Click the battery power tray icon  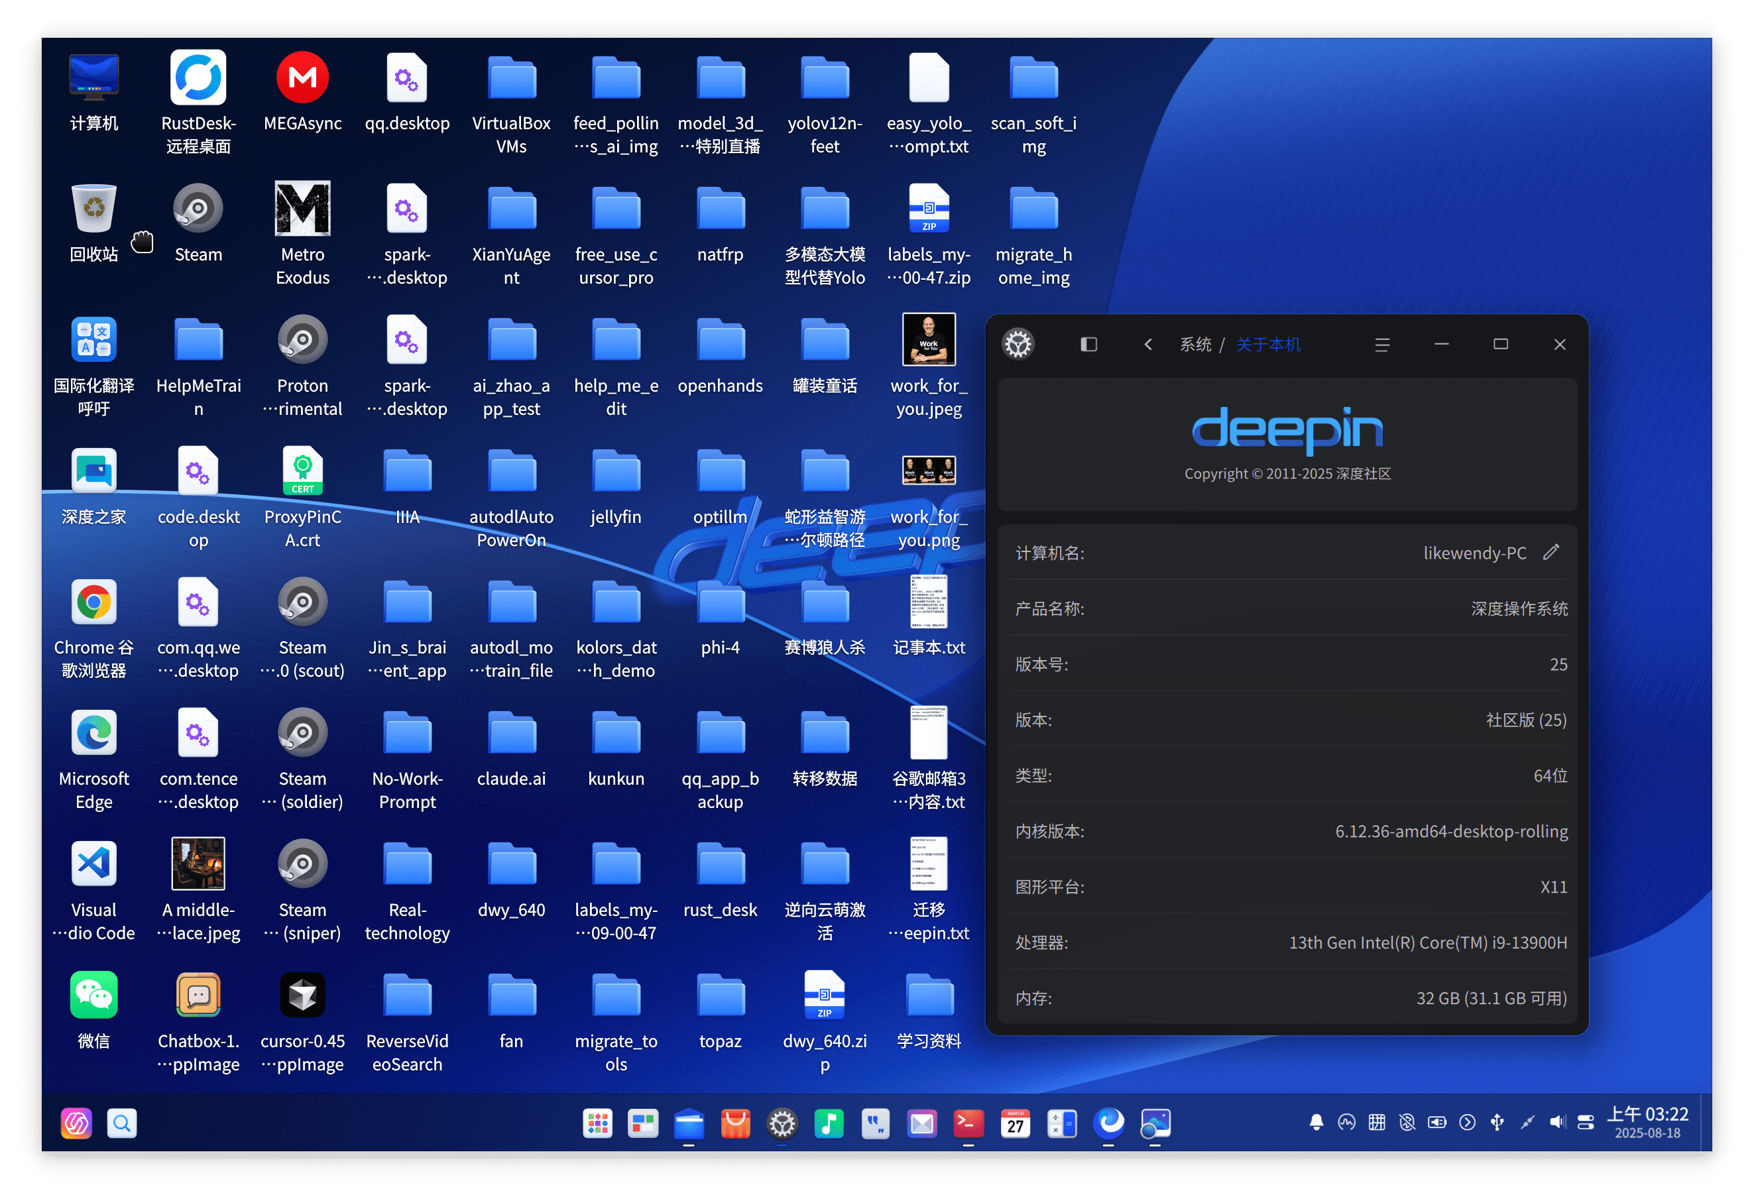[x=1437, y=1122]
